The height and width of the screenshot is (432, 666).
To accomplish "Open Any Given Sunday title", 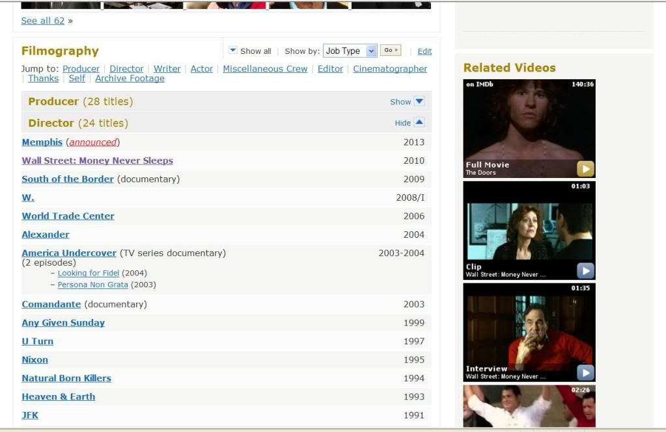I will coord(63,323).
